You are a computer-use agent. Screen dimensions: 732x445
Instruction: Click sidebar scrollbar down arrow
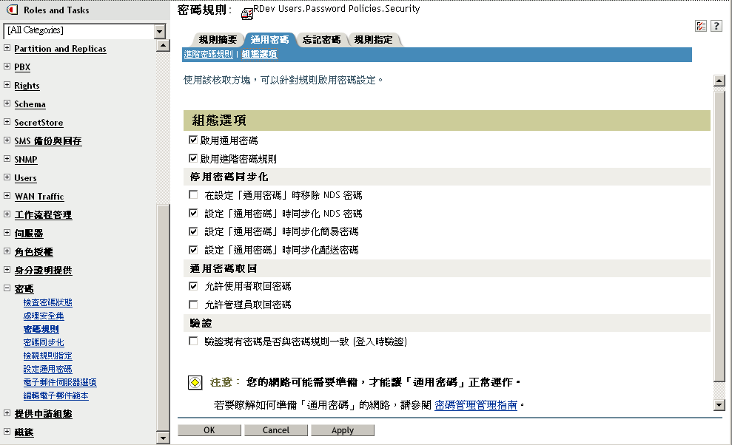tap(163, 438)
